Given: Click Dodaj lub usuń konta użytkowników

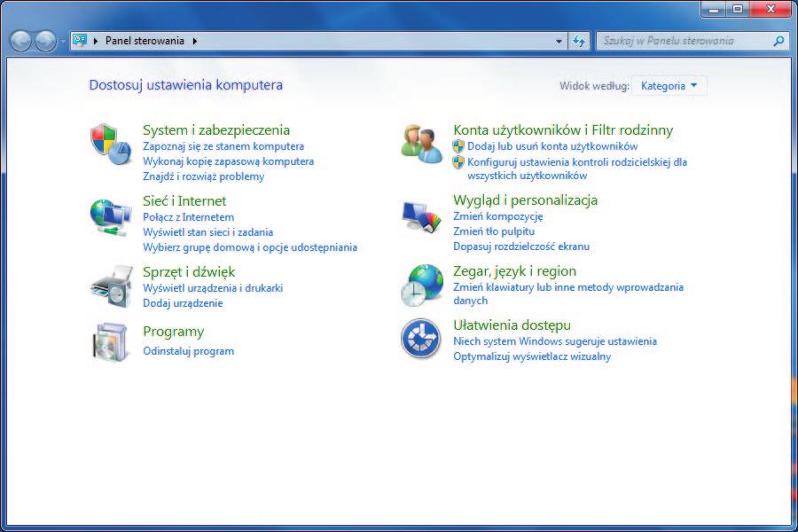Looking at the screenshot, I should coord(552,146).
